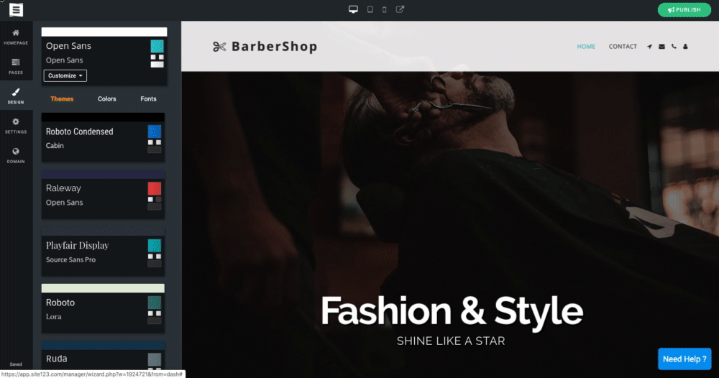Switch to the Fonts tab
The width and height of the screenshot is (719, 378).
click(148, 99)
